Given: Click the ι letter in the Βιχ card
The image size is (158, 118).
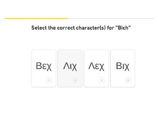Looking at the screenshot, I should 123,67.
